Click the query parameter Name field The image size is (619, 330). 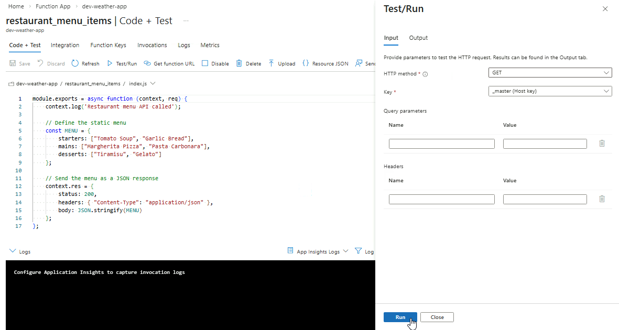tap(441, 144)
